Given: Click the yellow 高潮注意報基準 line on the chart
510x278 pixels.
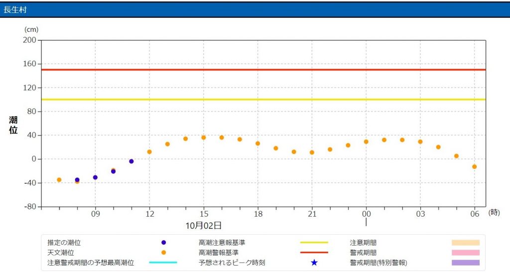Looking at the screenshot, I should [263, 99].
